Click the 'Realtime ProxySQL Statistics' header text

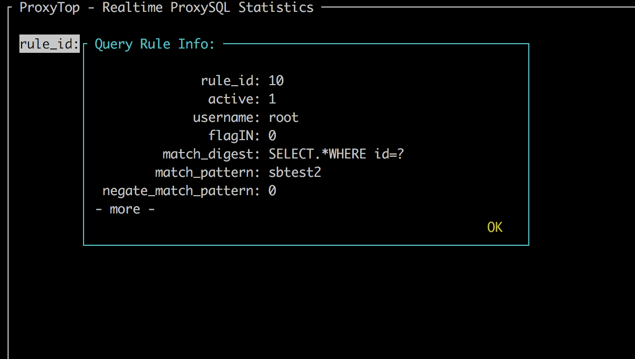click(x=208, y=8)
